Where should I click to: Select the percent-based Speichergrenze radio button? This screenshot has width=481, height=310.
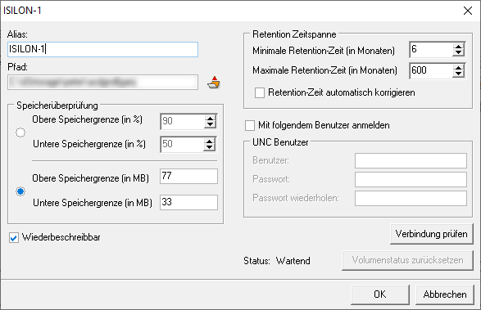coord(20,133)
